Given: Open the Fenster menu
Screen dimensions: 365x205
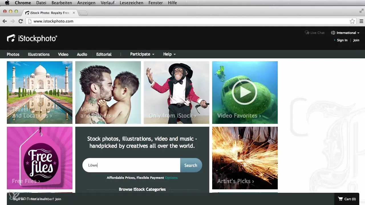Looking at the screenshot, I should click(x=156, y=3).
